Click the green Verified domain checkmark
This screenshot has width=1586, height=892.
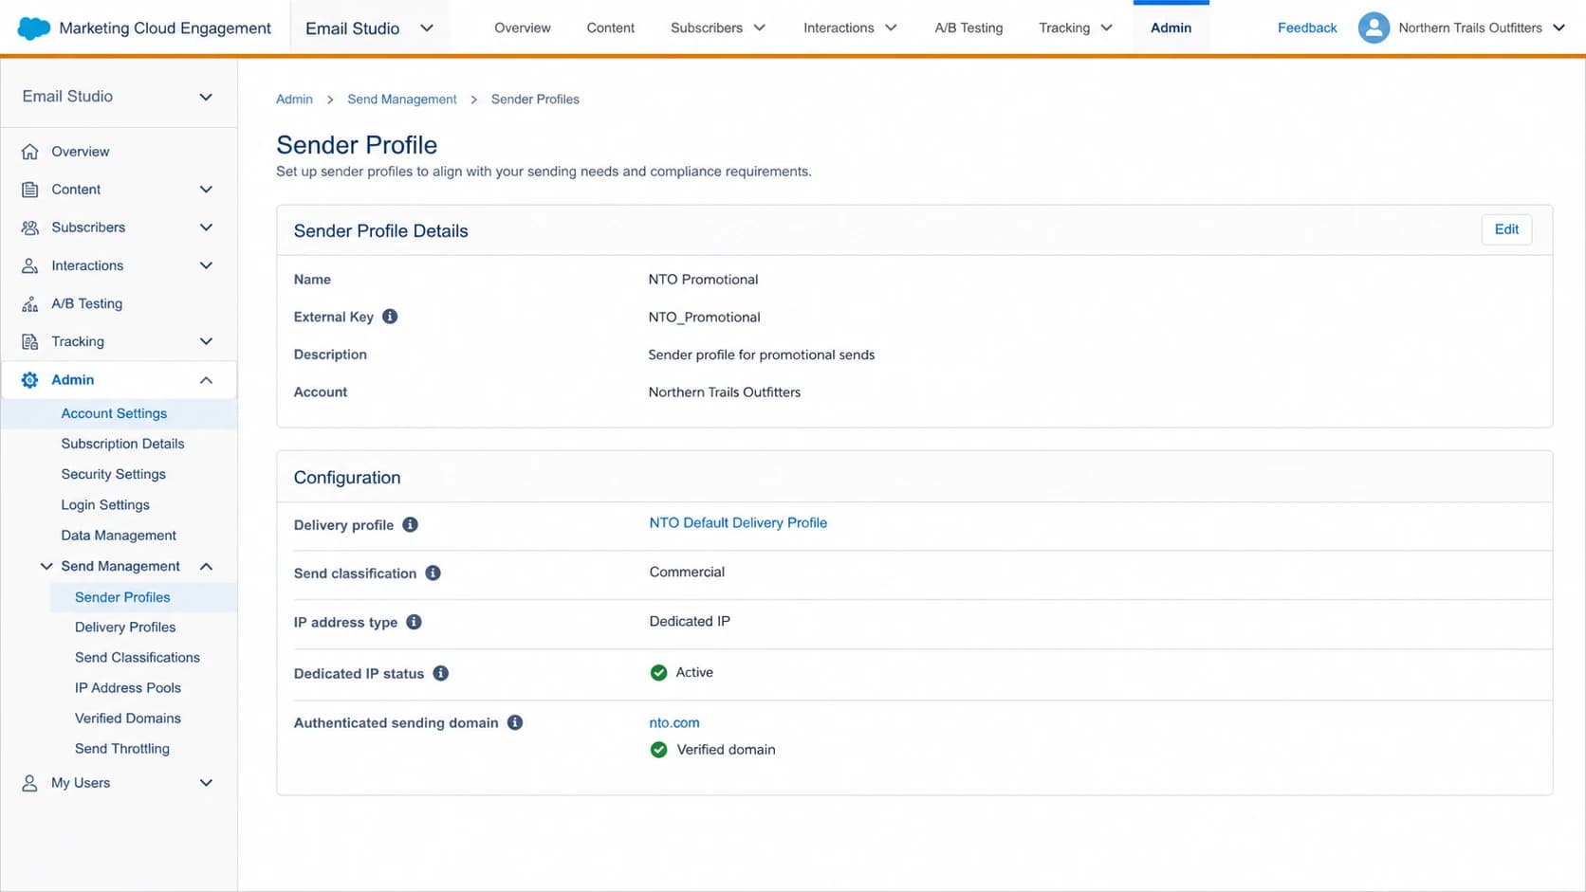[x=658, y=750]
